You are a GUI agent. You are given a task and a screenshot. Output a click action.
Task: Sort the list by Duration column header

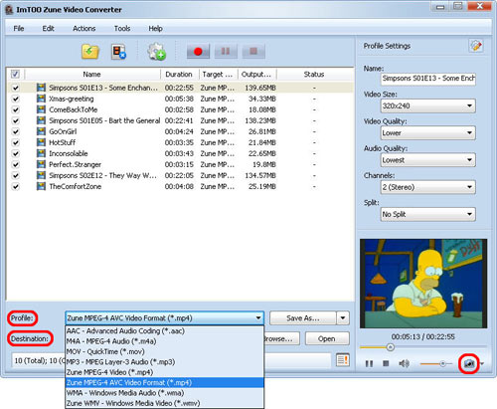(179, 74)
